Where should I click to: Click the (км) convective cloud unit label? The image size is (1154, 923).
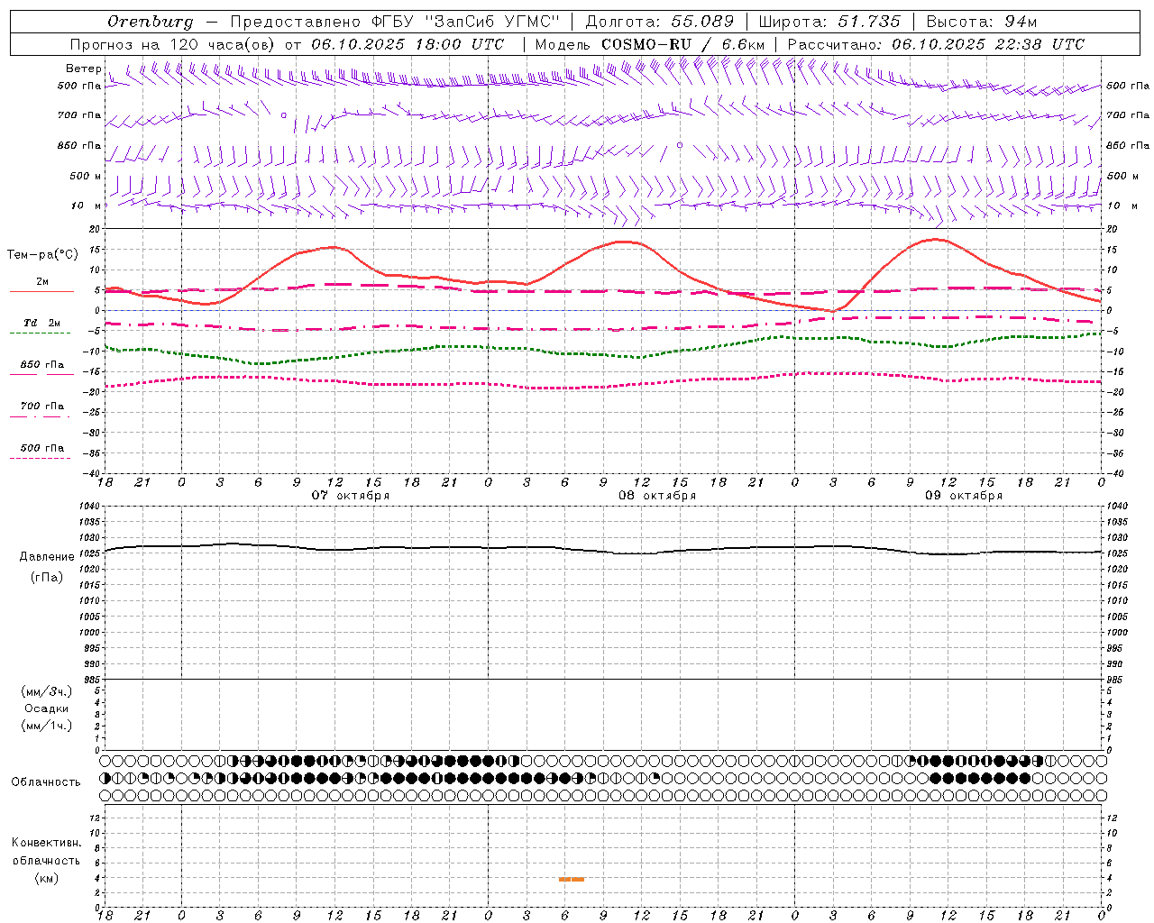click(x=47, y=878)
